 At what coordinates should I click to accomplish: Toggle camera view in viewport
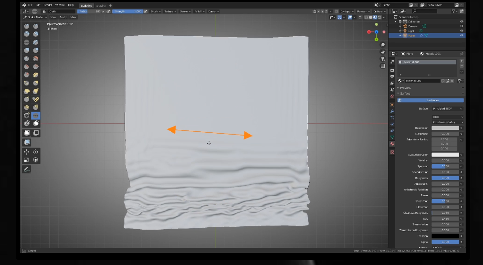383,59
